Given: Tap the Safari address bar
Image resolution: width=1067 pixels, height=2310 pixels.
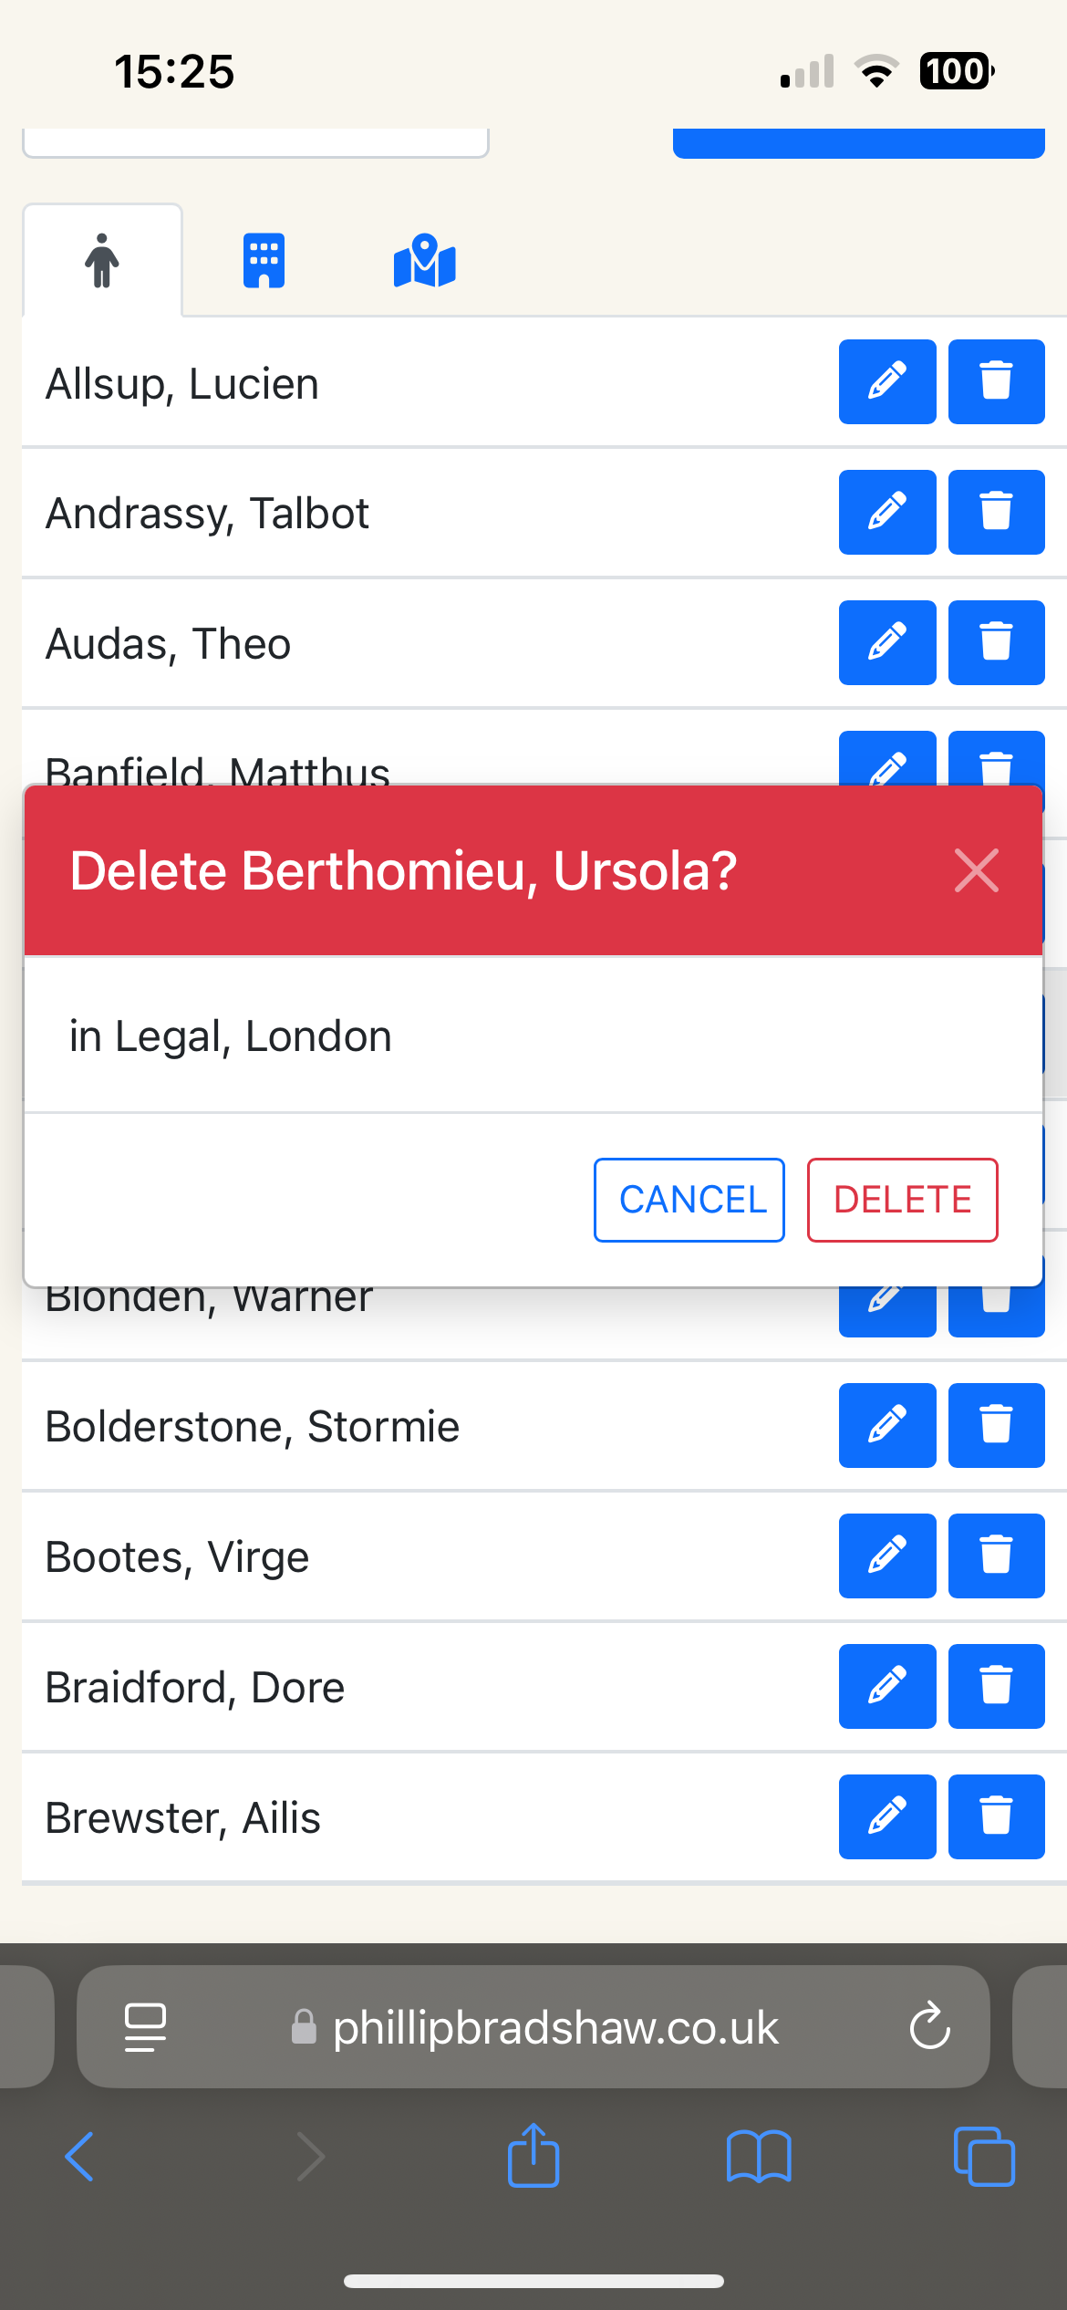Looking at the screenshot, I should (554, 2028).
